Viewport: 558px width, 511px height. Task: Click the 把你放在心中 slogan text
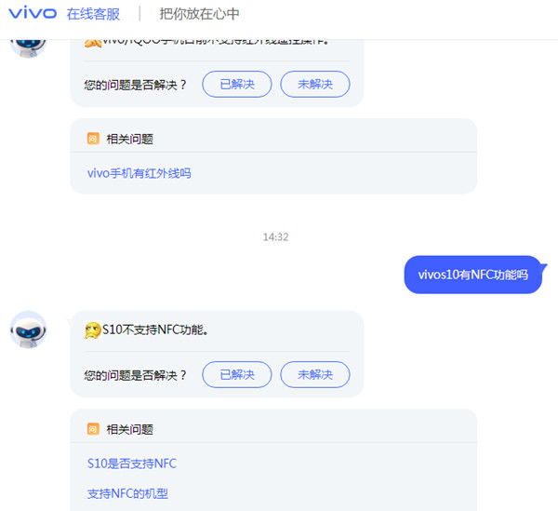199,14
